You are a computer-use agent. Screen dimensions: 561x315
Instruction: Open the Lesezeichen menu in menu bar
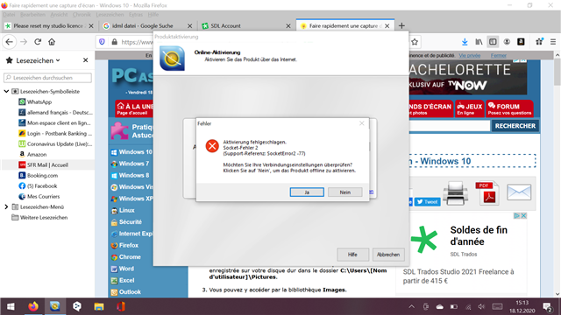[x=110, y=14]
